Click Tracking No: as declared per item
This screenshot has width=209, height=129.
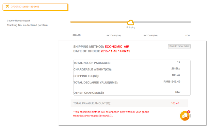coord(27,25)
